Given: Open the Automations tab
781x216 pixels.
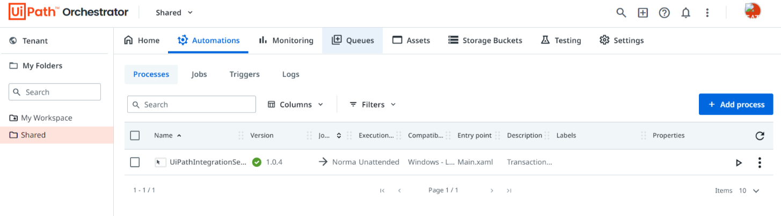Looking at the screenshot, I should click(x=208, y=41).
